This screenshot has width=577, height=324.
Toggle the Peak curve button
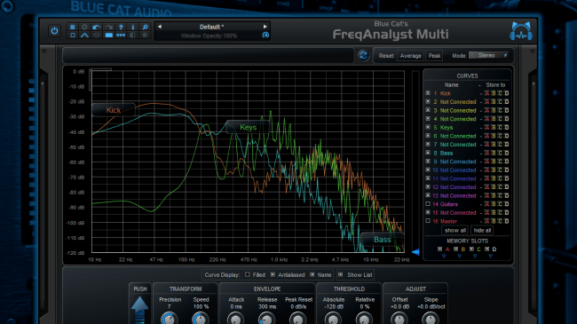pyautogui.click(x=434, y=56)
